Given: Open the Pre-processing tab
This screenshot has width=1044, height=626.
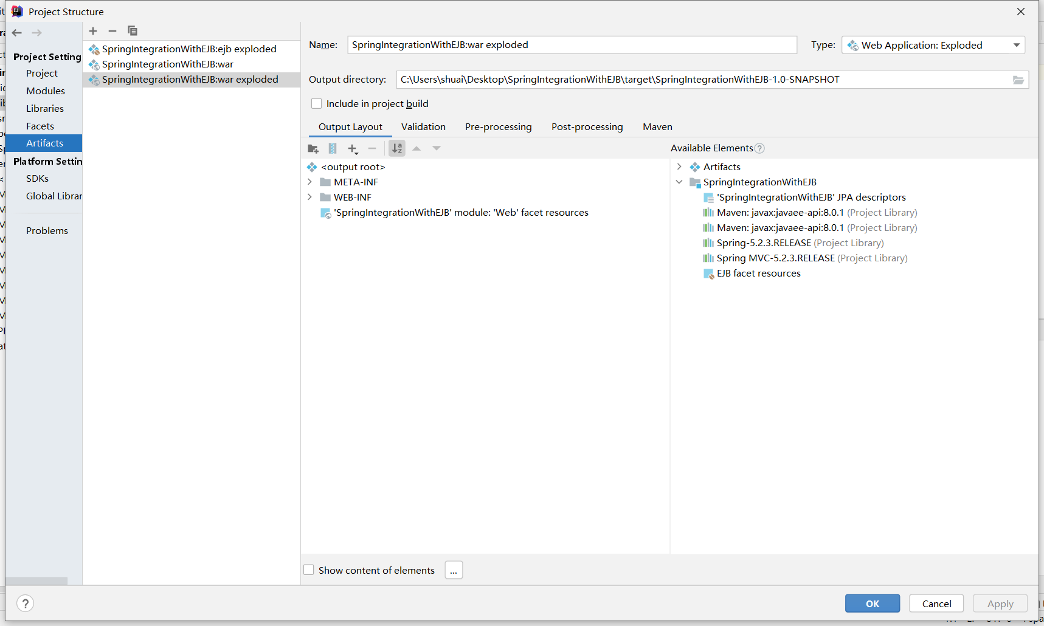Looking at the screenshot, I should click(x=499, y=127).
